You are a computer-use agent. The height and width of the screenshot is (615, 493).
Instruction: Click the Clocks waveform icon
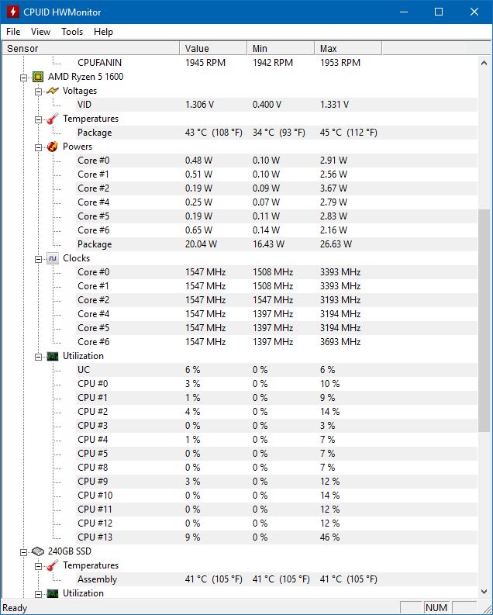click(x=52, y=258)
